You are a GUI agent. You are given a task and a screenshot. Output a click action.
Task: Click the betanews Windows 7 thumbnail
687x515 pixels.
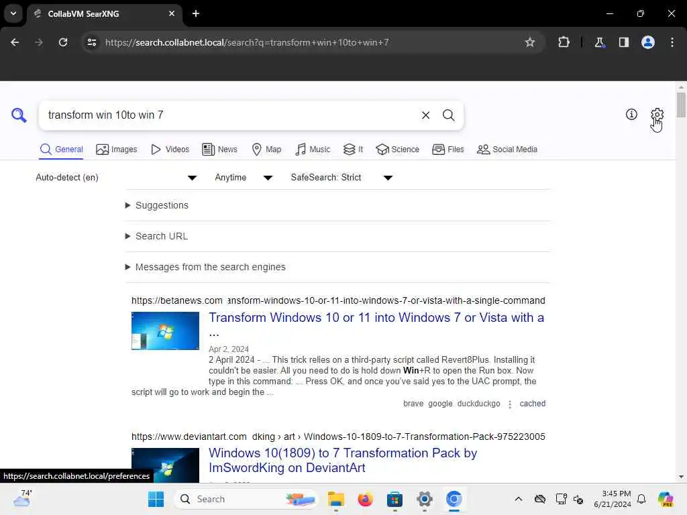165,331
